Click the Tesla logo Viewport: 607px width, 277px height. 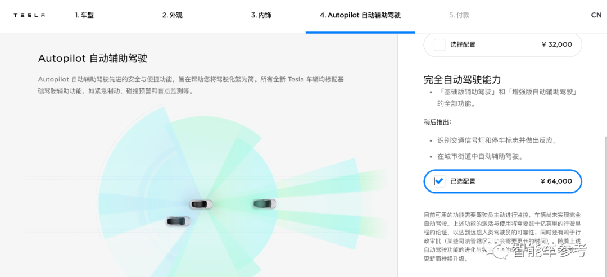(29, 16)
